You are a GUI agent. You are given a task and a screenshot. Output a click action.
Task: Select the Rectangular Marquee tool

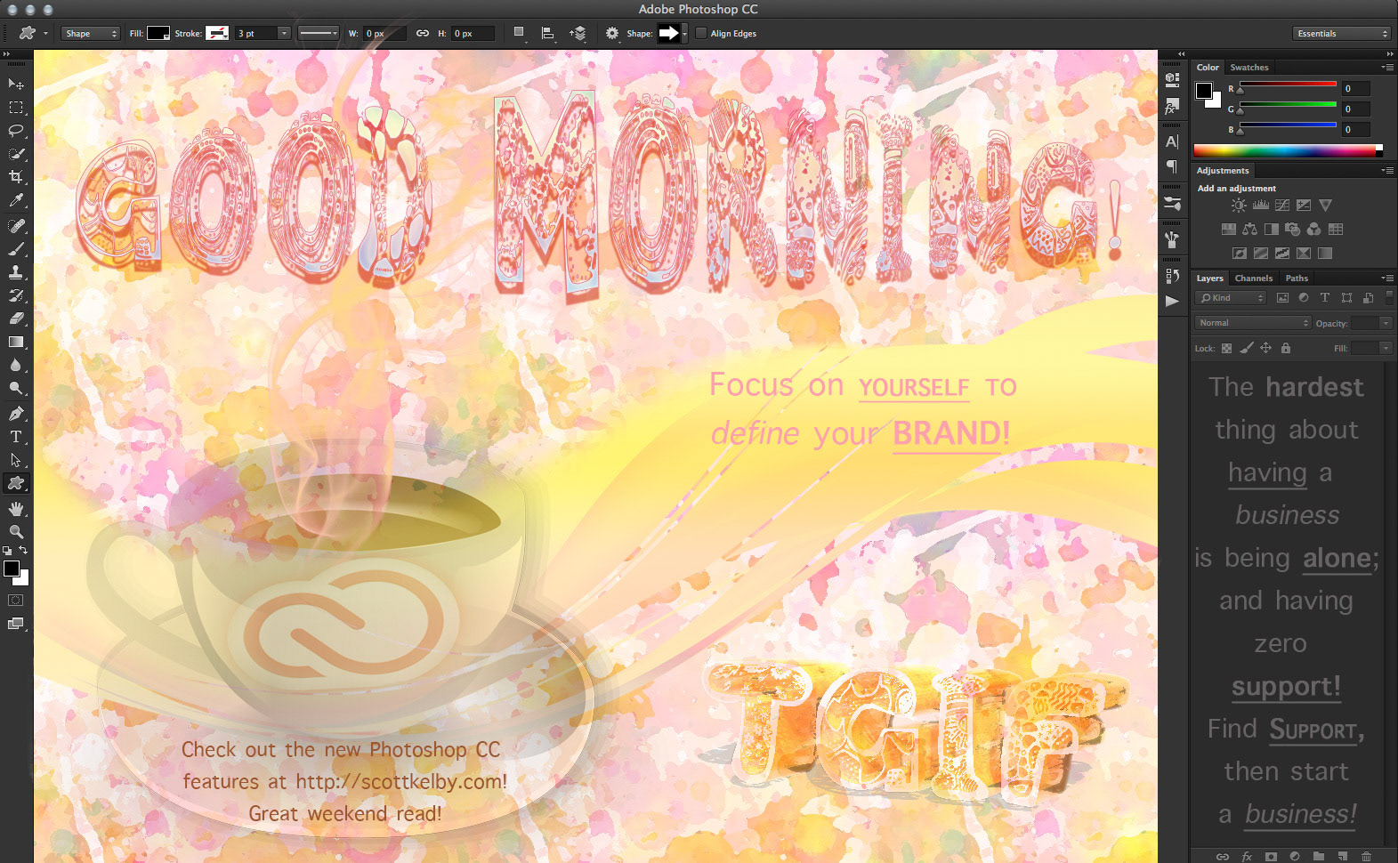coord(16,108)
